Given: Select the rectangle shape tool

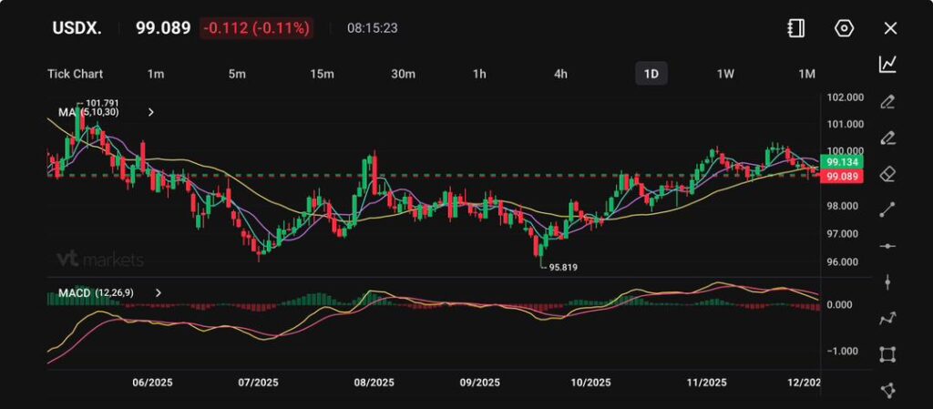Looking at the screenshot, I should [x=887, y=354].
